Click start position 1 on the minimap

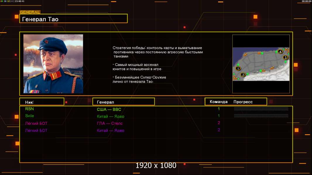click(x=238, y=68)
